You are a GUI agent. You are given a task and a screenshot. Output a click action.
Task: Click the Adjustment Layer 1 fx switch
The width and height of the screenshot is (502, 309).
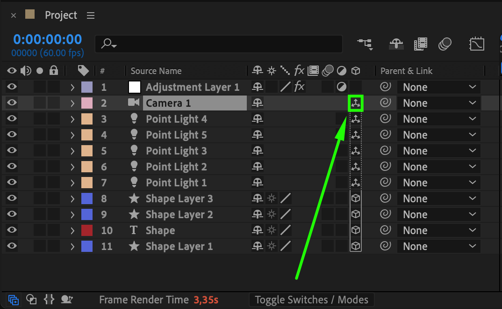coord(299,87)
